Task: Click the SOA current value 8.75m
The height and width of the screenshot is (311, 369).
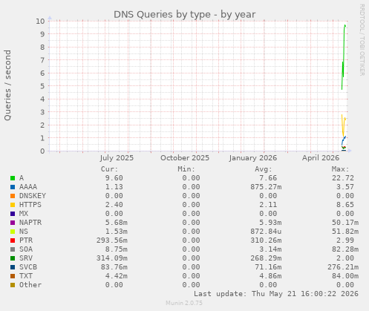Action: tap(117, 249)
